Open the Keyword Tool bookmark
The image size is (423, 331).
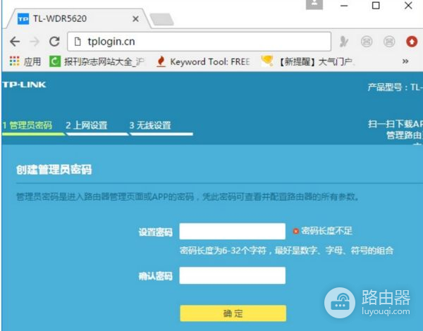(203, 61)
